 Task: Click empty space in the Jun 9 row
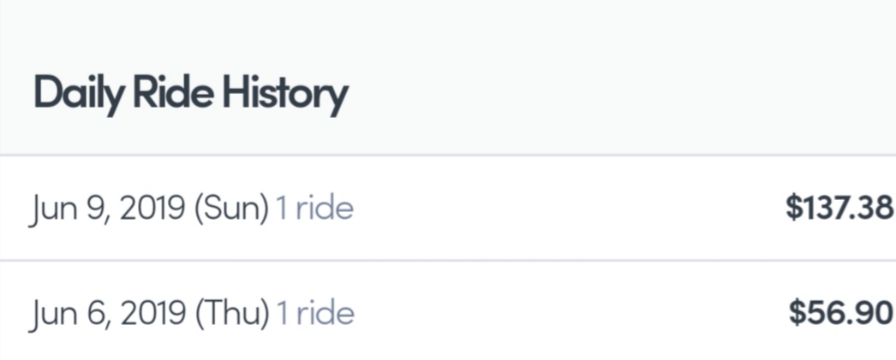coord(565,208)
